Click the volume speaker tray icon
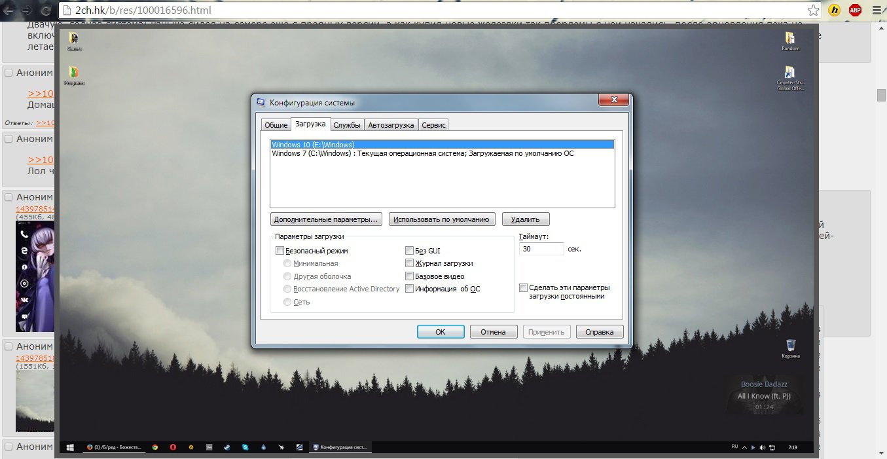 (762, 448)
